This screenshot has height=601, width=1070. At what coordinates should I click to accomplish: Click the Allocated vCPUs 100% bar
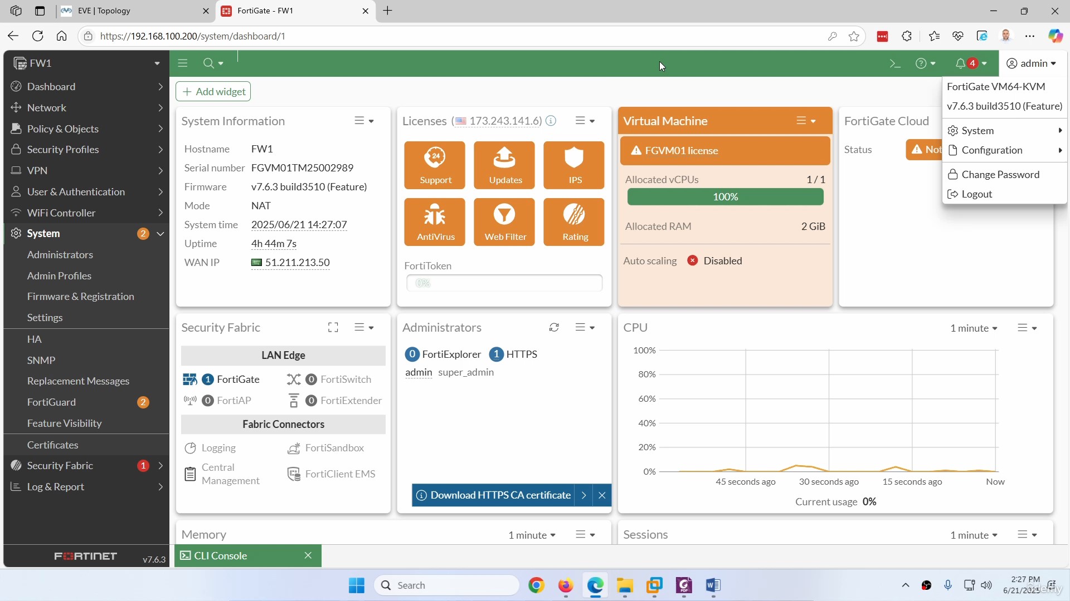point(725,197)
